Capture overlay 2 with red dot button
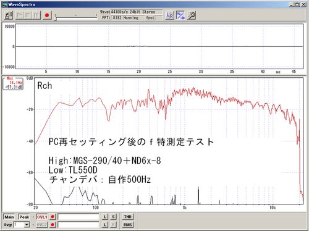 [x=53, y=225]
